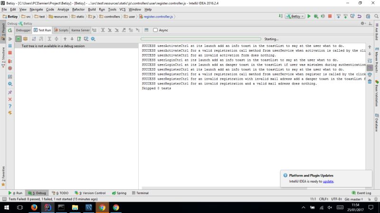
Task: Open the Event Log
Action: [x=361, y=193]
